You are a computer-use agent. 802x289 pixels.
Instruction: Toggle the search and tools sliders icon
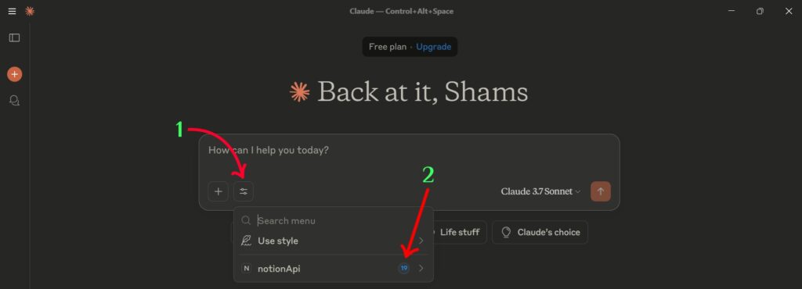pos(244,191)
